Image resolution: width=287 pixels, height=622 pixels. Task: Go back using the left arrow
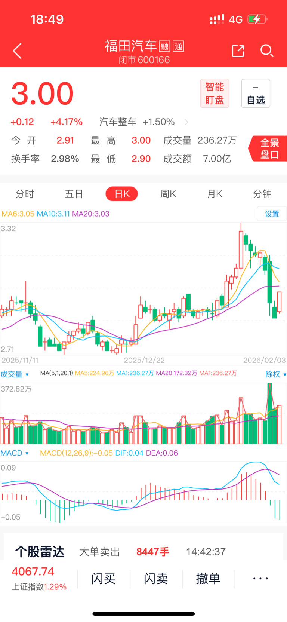17,51
